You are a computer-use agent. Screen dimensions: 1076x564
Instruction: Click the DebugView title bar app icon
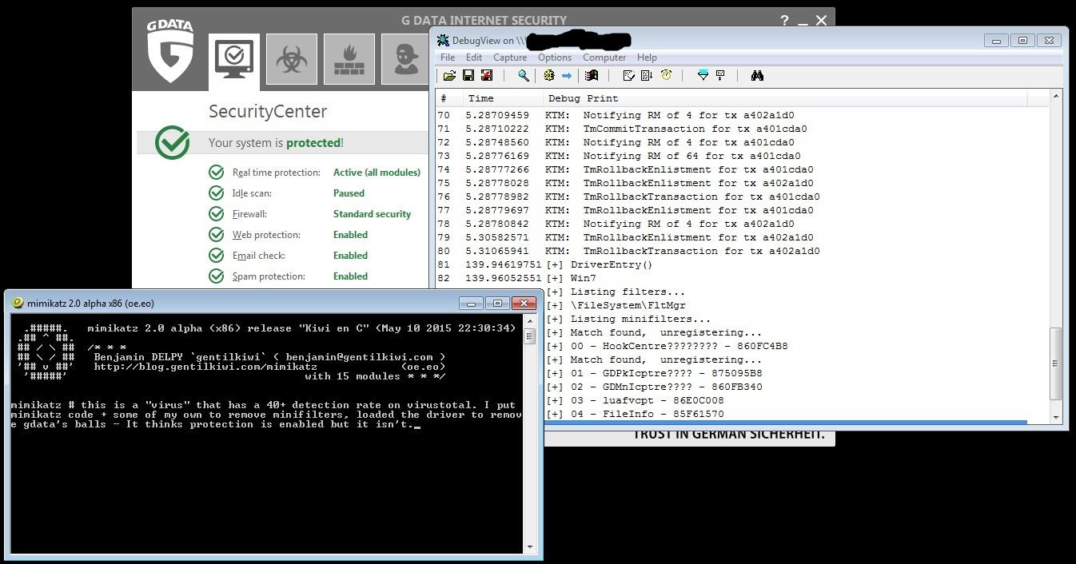tap(443, 41)
